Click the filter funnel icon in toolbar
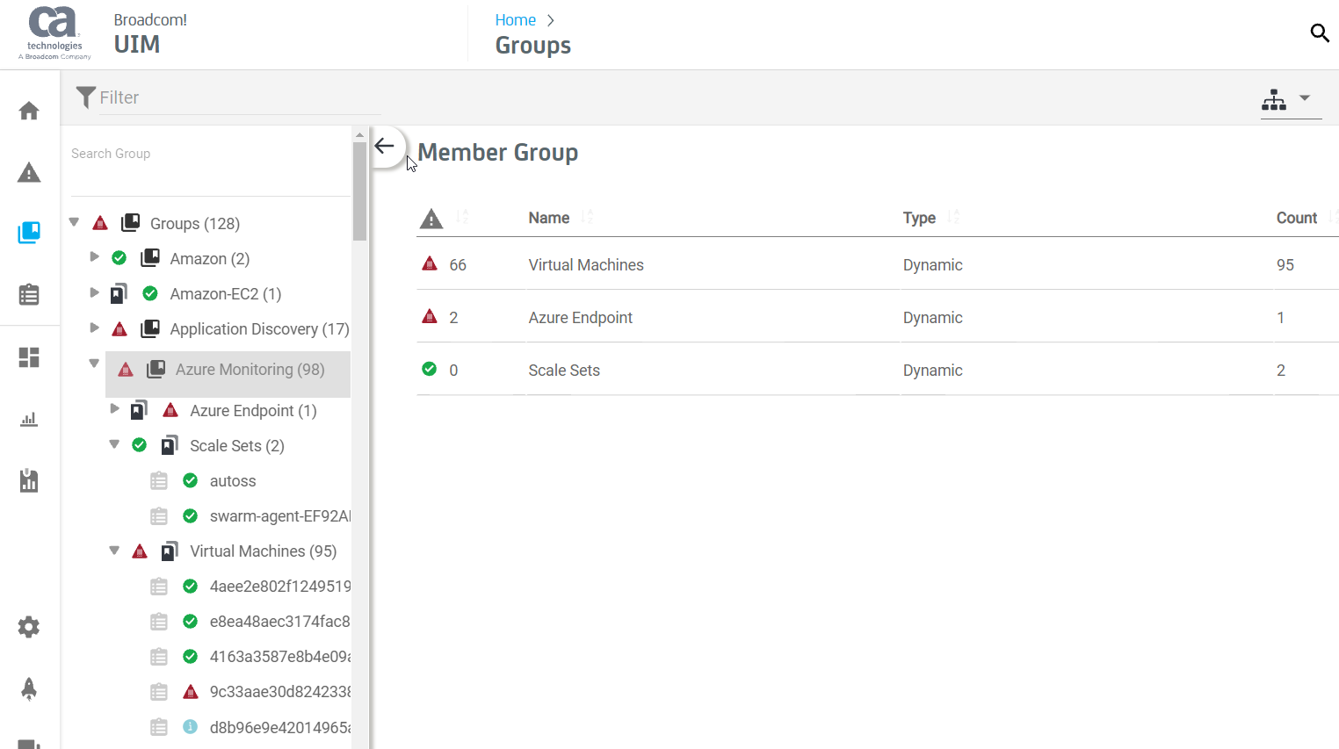Image resolution: width=1339 pixels, height=749 pixels. click(x=85, y=97)
